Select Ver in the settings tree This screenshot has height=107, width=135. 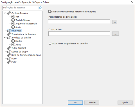click(x=17, y=17)
